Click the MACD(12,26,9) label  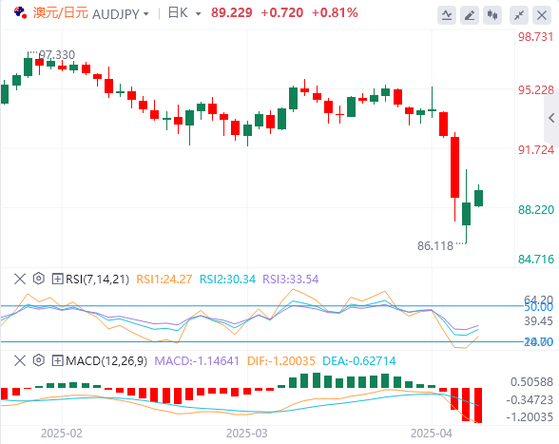tap(106, 361)
